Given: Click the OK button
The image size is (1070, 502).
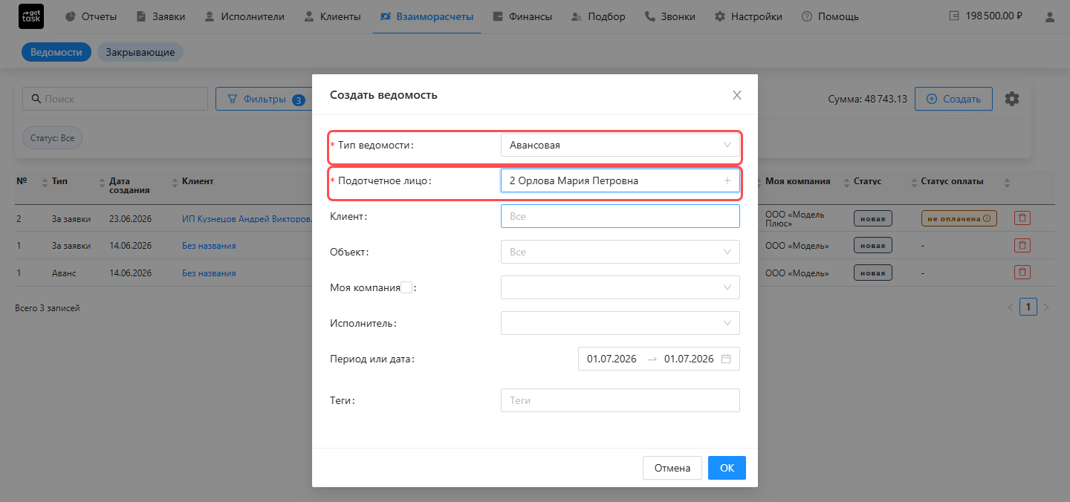Looking at the screenshot, I should point(727,468).
